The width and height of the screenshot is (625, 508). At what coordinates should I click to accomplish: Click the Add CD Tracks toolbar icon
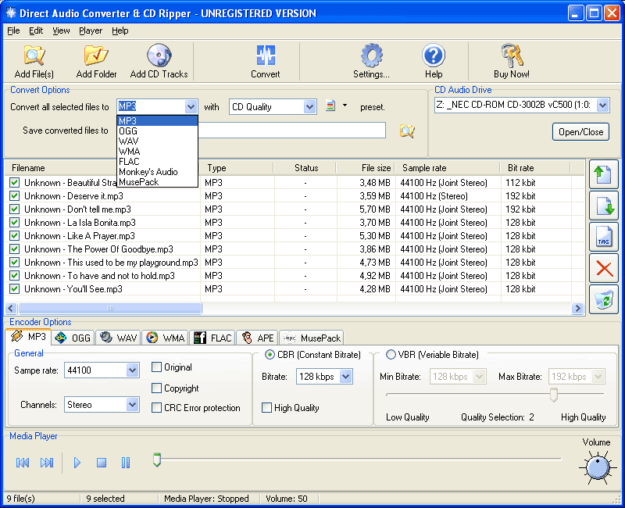click(x=159, y=61)
